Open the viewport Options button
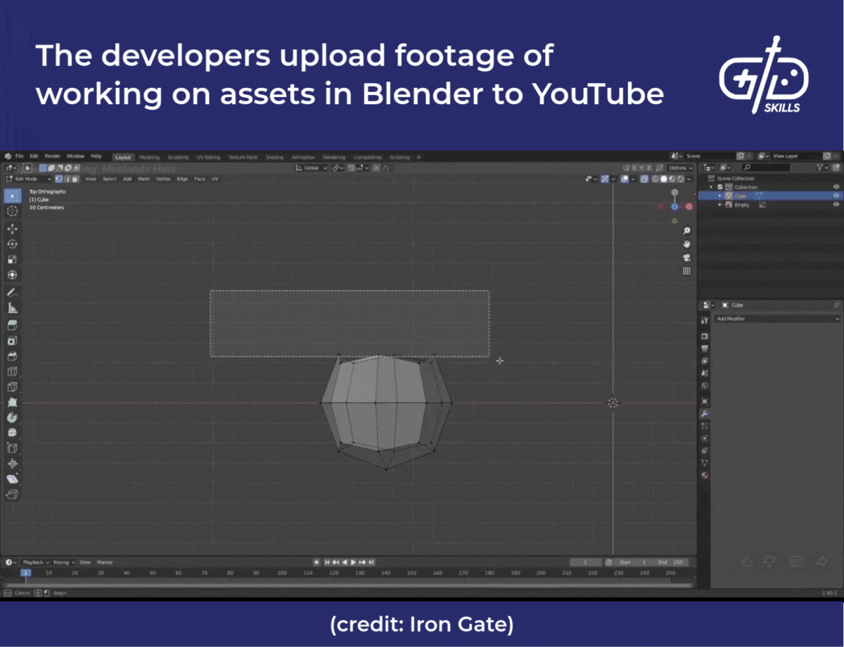The width and height of the screenshot is (844, 647). (679, 167)
